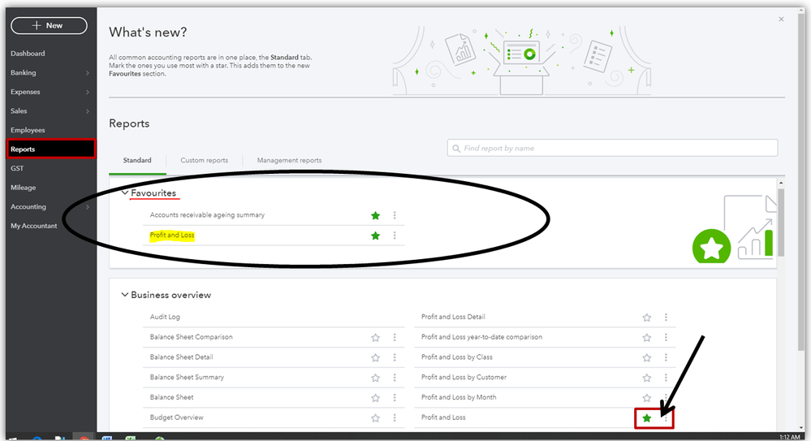811x441 pixels.
Task: Expand the Expenses menu arrow
Action: [88, 92]
